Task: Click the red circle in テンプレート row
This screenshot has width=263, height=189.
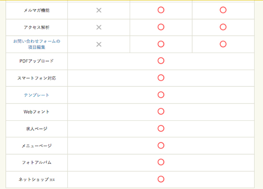Action: [x=161, y=95]
